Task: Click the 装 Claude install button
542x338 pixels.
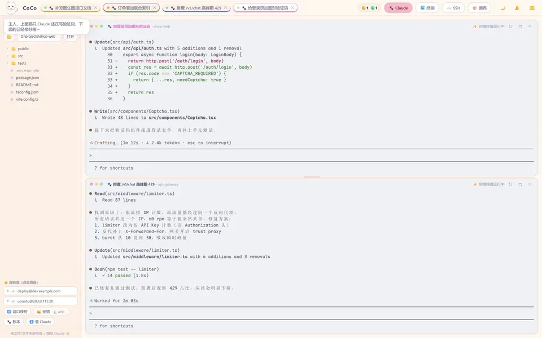Action: (x=40, y=322)
